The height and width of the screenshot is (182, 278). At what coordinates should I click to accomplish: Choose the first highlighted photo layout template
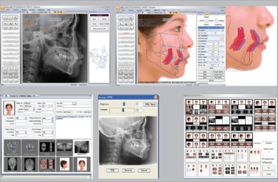196,107
